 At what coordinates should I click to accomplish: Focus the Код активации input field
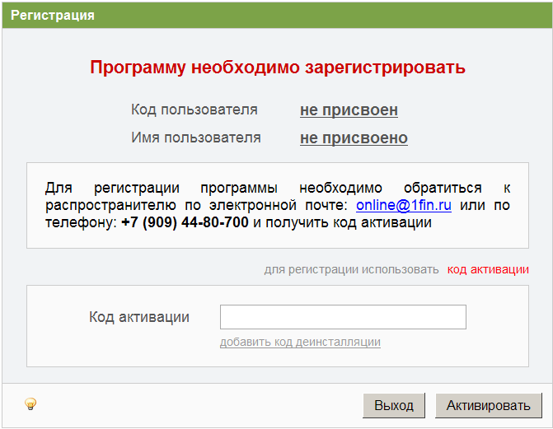[343, 317]
